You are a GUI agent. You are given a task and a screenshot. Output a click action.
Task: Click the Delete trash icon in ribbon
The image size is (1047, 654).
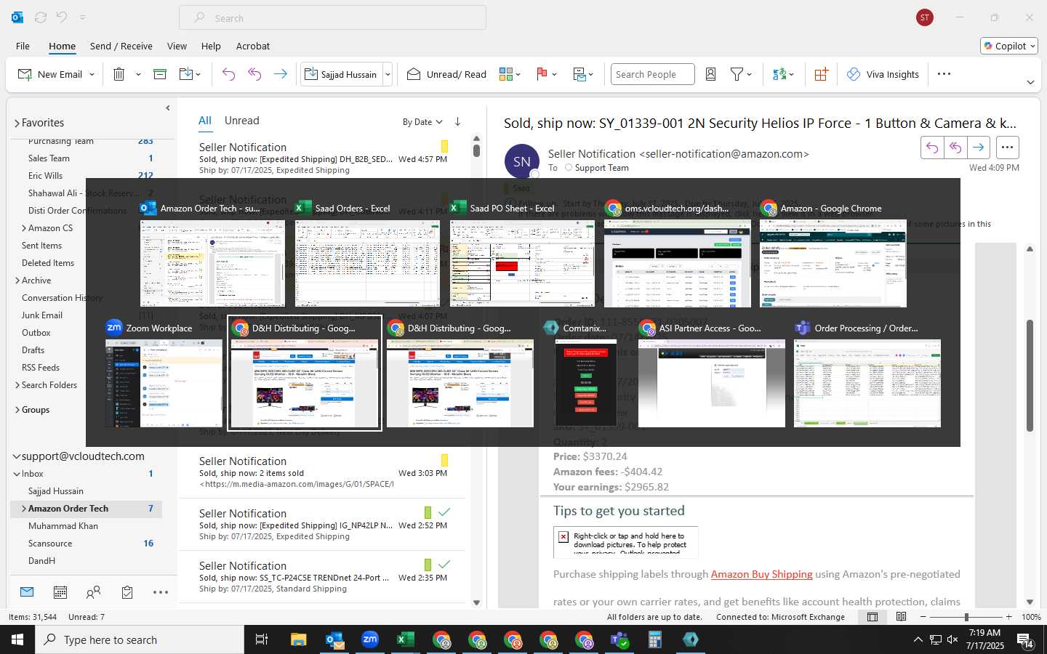coord(119,74)
